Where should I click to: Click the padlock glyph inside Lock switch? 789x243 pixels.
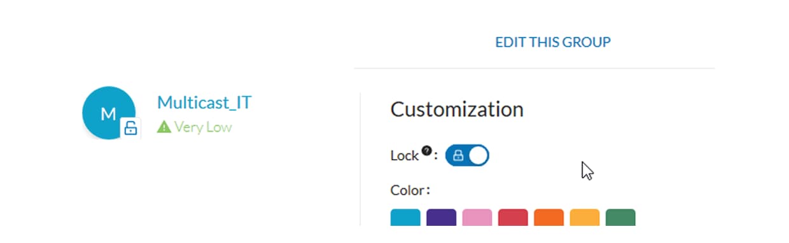click(x=457, y=155)
